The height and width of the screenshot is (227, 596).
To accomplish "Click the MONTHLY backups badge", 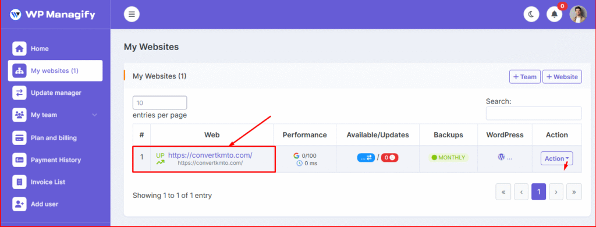I will point(449,157).
